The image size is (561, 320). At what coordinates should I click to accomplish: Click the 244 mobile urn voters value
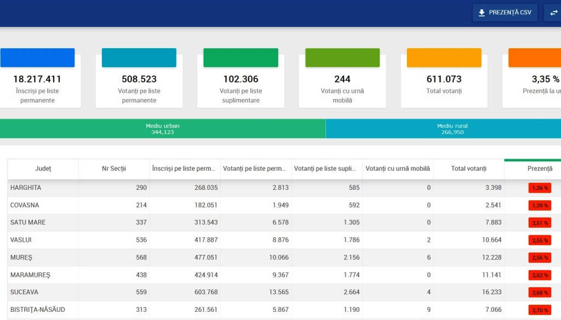click(342, 79)
